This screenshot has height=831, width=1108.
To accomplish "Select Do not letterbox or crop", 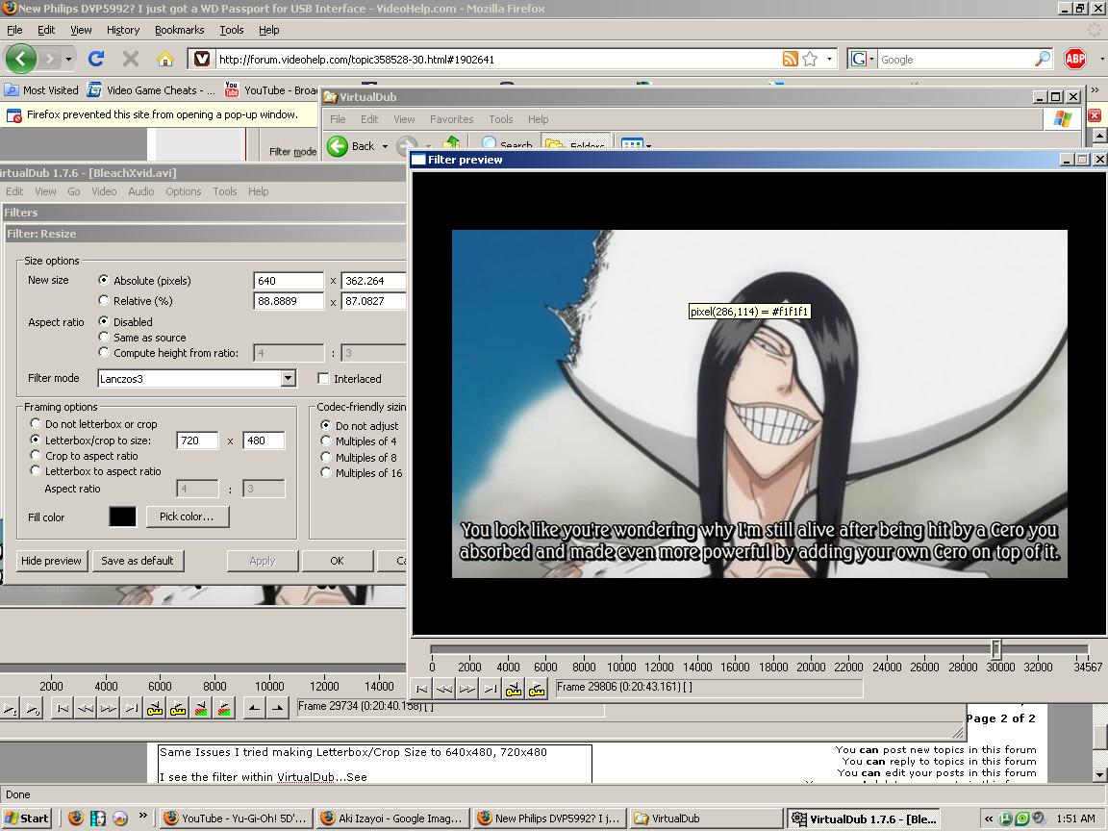I will [x=36, y=424].
